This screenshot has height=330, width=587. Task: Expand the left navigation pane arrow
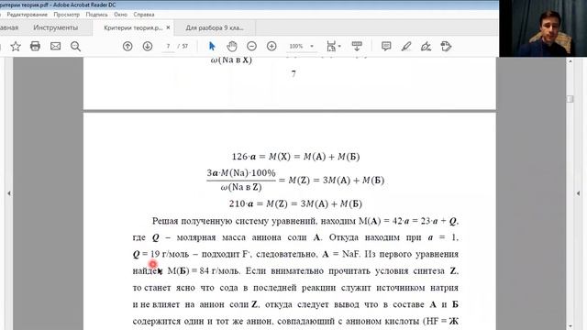click(9, 193)
